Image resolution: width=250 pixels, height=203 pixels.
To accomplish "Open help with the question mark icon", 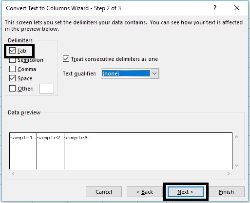I will (x=215, y=8).
